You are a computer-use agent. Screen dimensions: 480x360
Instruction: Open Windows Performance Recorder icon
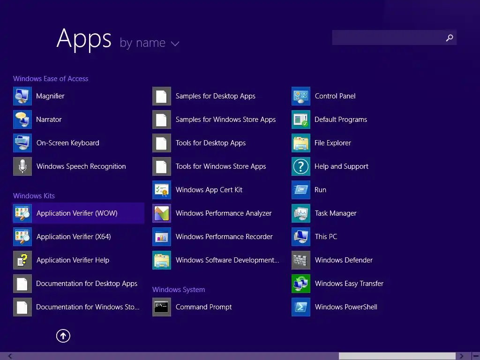pyautogui.click(x=162, y=237)
